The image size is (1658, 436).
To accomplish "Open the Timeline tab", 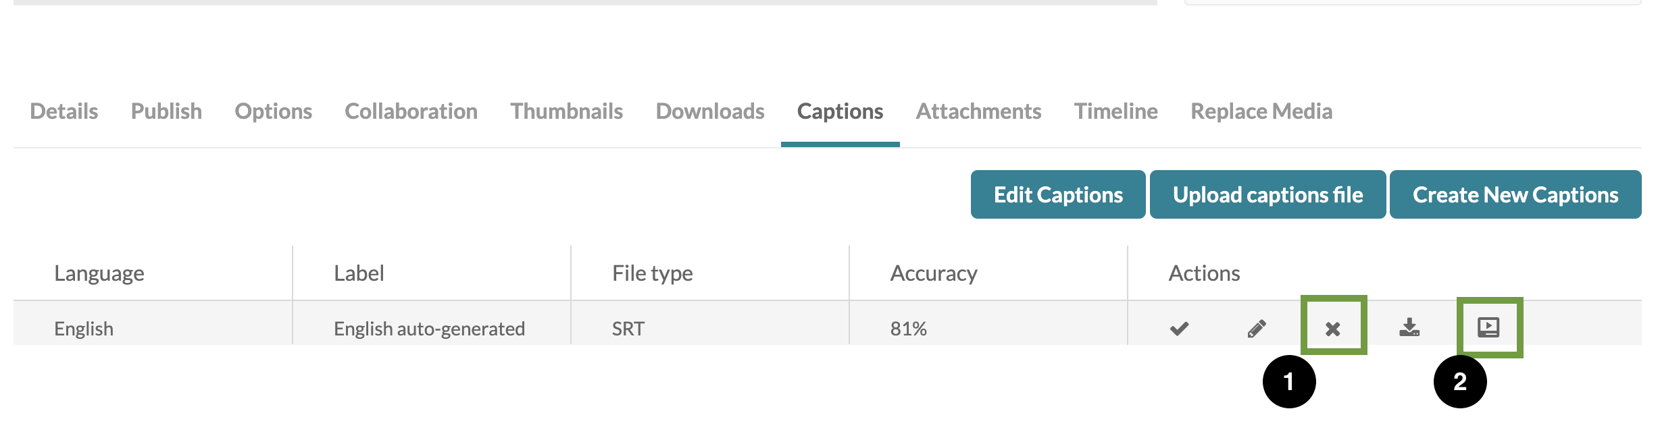I will (x=1115, y=111).
